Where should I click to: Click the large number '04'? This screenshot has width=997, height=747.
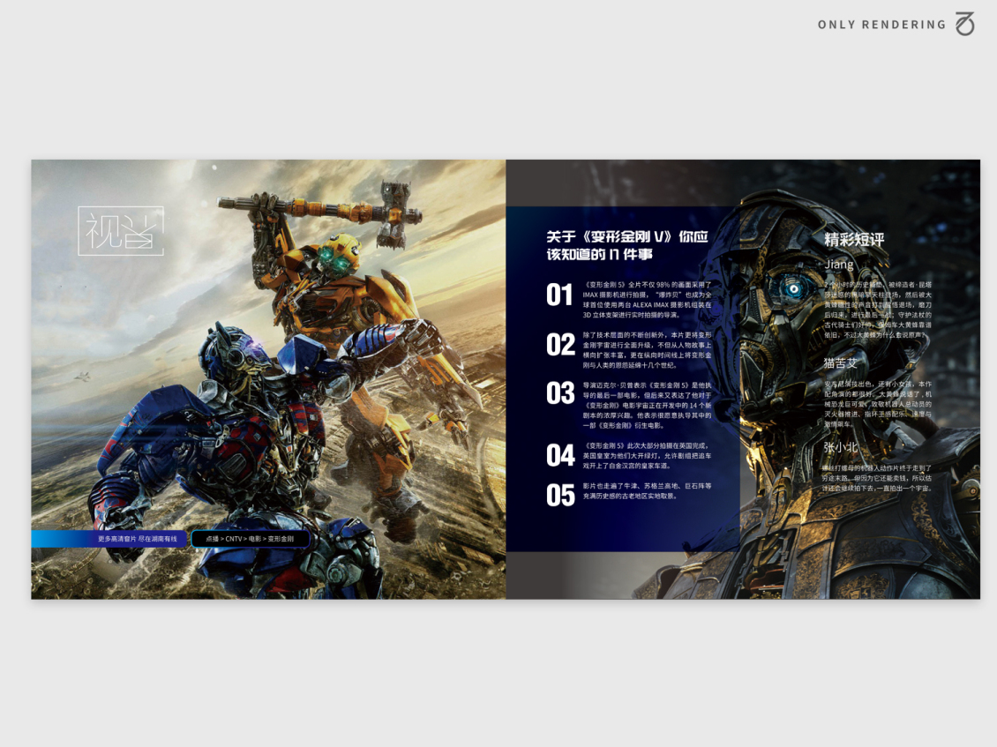[560, 455]
